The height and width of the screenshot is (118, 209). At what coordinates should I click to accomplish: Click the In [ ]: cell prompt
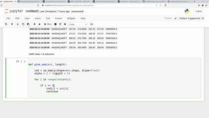click(x=21, y=61)
